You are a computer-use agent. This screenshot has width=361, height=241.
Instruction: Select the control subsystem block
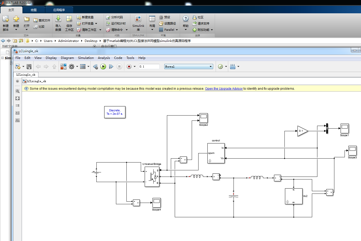216,153
